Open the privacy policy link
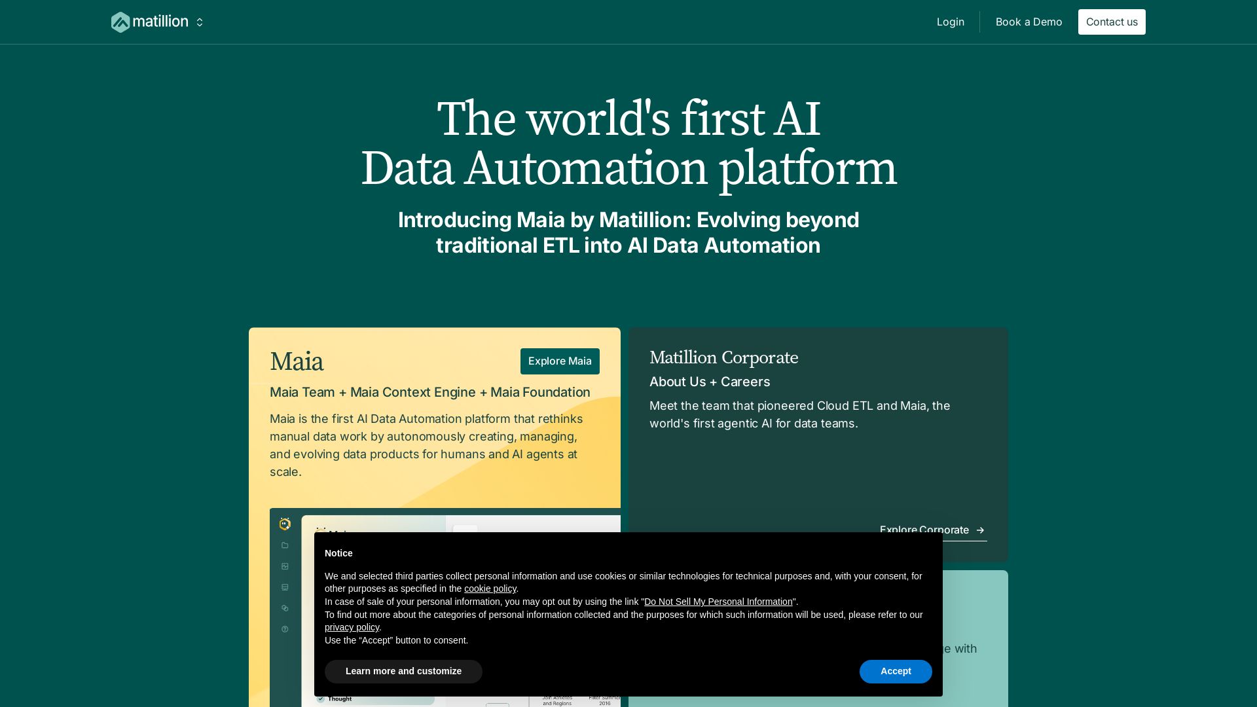1257x707 pixels. pos(352,627)
